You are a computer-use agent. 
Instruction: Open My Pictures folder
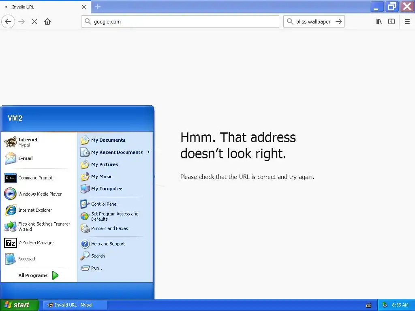point(116,164)
